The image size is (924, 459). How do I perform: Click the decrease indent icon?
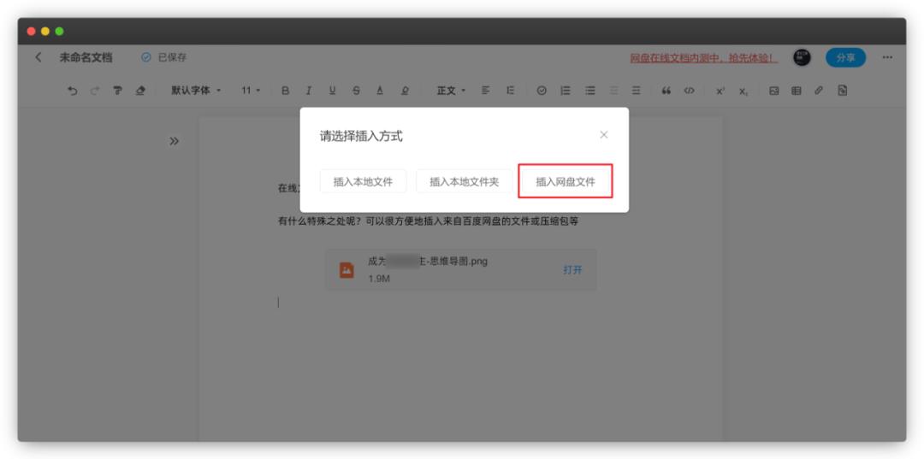tap(614, 91)
